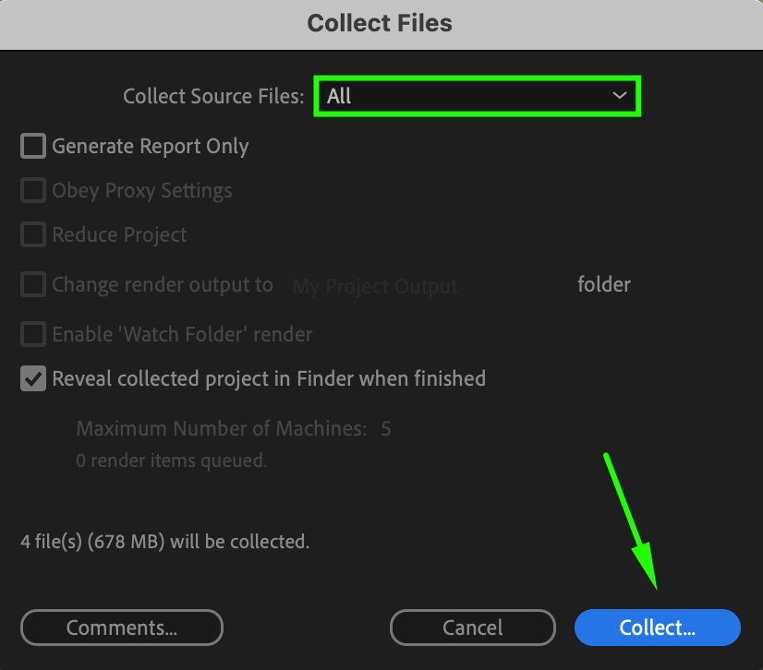The height and width of the screenshot is (670, 763).
Task: Click the 'folder' label after output field
Action: 604,284
